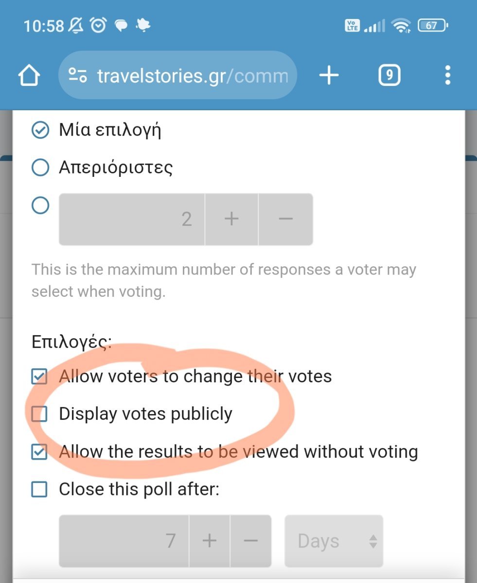
Task: Increase maximum responses with the plus button
Action: point(231,219)
